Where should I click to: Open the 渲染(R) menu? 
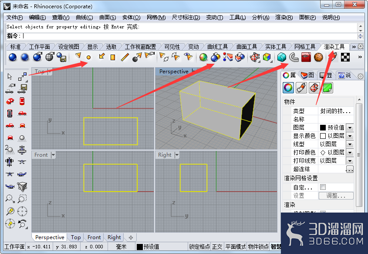coord(284,17)
